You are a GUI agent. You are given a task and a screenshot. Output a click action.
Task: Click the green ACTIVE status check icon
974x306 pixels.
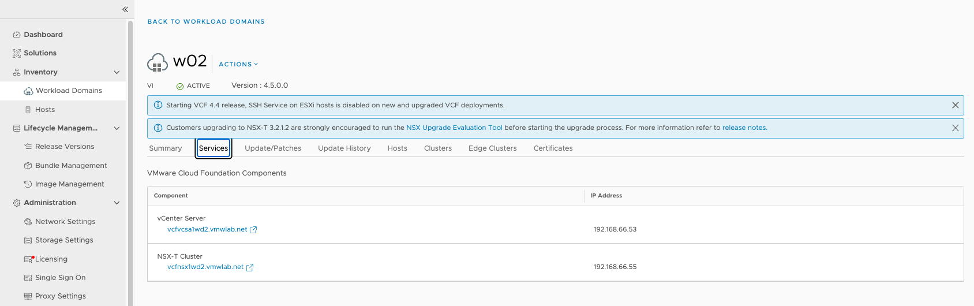(x=180, y=86)
